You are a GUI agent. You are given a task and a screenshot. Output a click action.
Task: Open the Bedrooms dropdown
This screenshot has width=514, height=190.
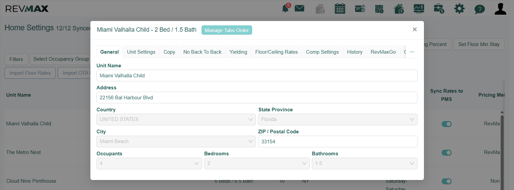pyautogui.click(x=257, y=163)
